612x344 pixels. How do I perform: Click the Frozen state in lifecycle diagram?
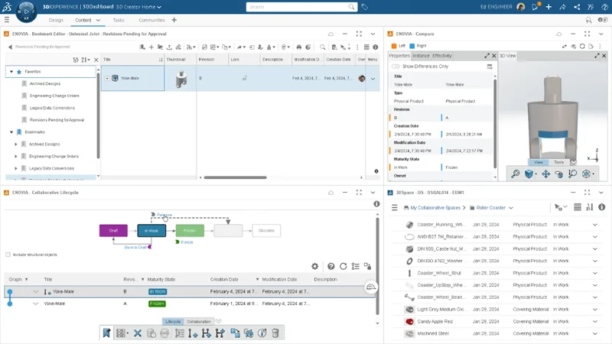[x=190, y=230]
